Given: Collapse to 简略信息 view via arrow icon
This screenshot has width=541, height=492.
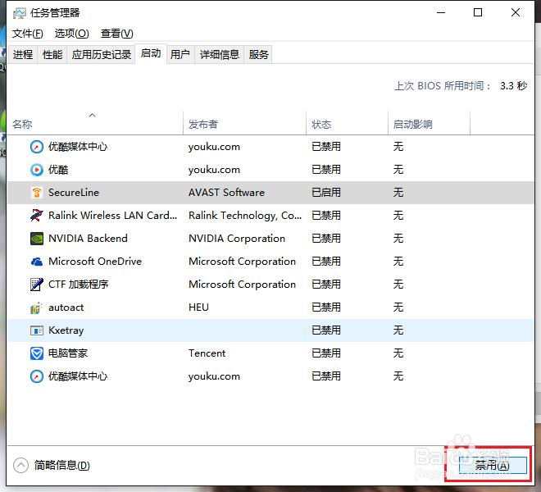Looking at the screenshot, I should (x=20, y=466).
